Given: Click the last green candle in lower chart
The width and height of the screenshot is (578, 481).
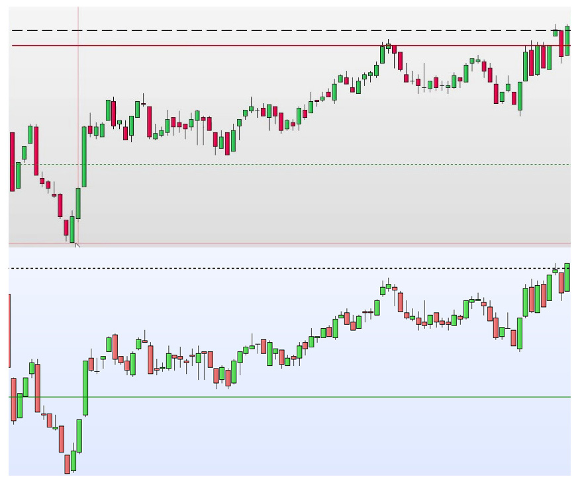Looking at the screenshot, I should 567,278.
